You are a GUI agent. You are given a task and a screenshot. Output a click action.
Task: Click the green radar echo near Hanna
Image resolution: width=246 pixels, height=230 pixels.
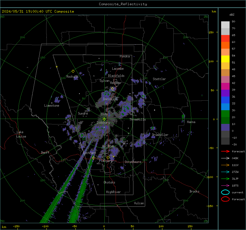pyautogui.click(x=183, y=117)
